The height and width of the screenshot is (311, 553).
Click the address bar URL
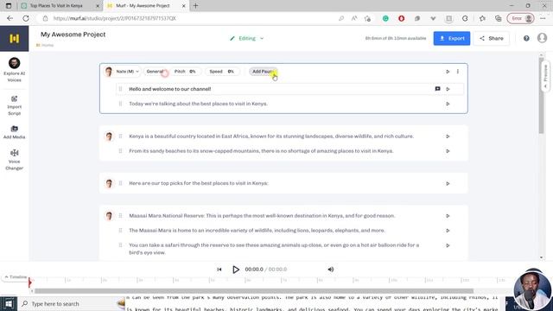[115, 18]
